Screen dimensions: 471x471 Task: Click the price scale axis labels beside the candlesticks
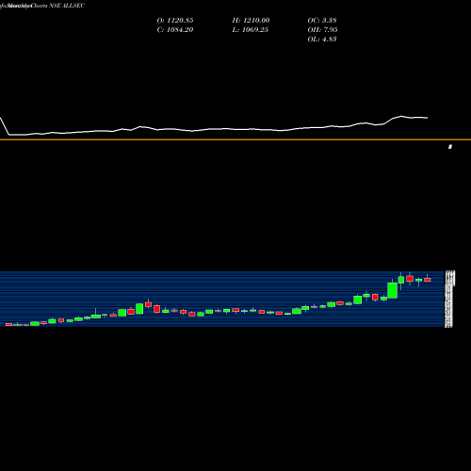coord(449,299)
